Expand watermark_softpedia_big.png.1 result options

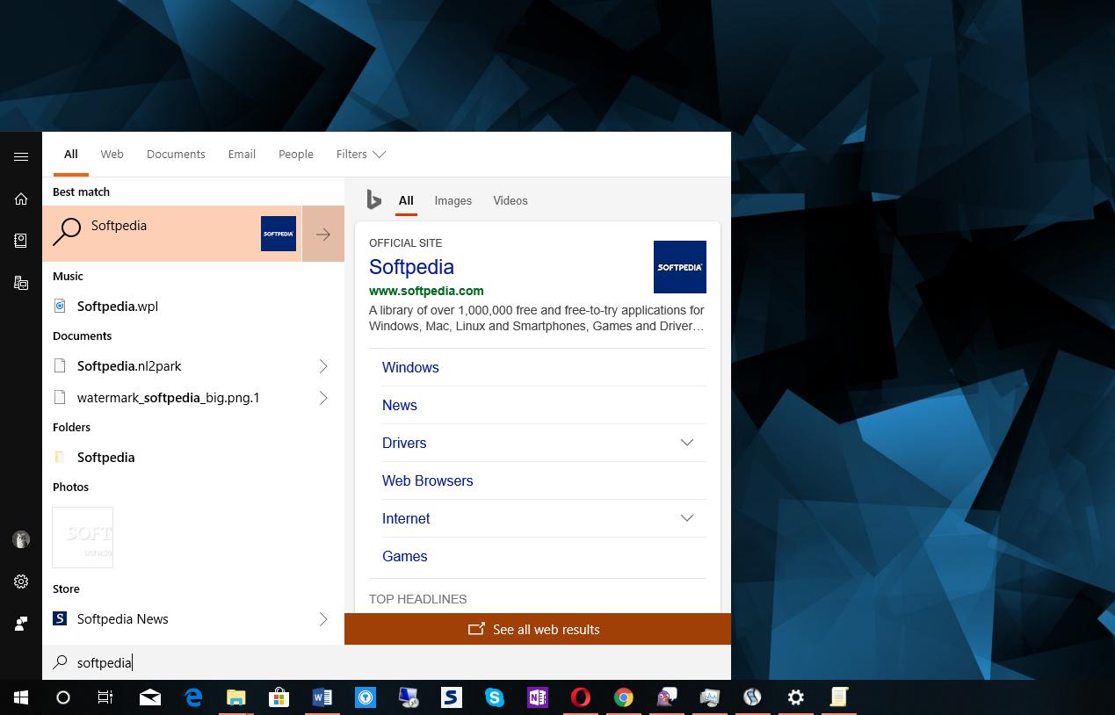[323, 398]
